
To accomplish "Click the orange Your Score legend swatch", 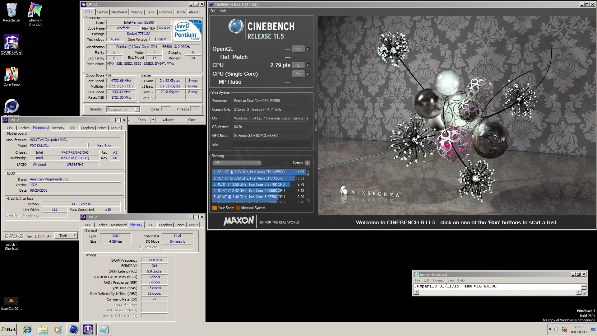I will point(215,208).
